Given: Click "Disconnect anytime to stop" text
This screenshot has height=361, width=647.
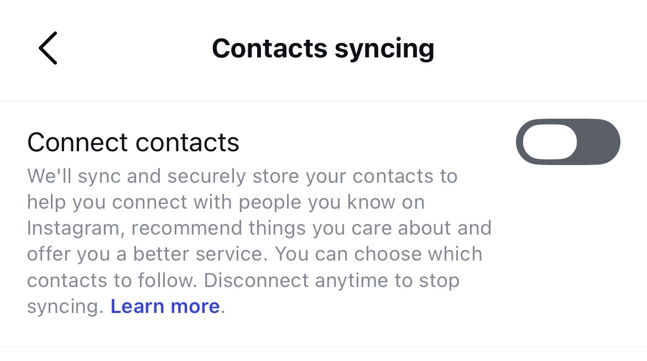Looking at the screenshot, I should click(x=332, y=280).
